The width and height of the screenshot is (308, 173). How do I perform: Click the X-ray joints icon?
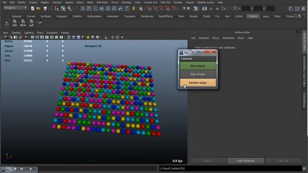point(122,37)
